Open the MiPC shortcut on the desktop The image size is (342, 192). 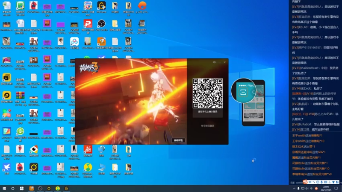click(88, 8)
